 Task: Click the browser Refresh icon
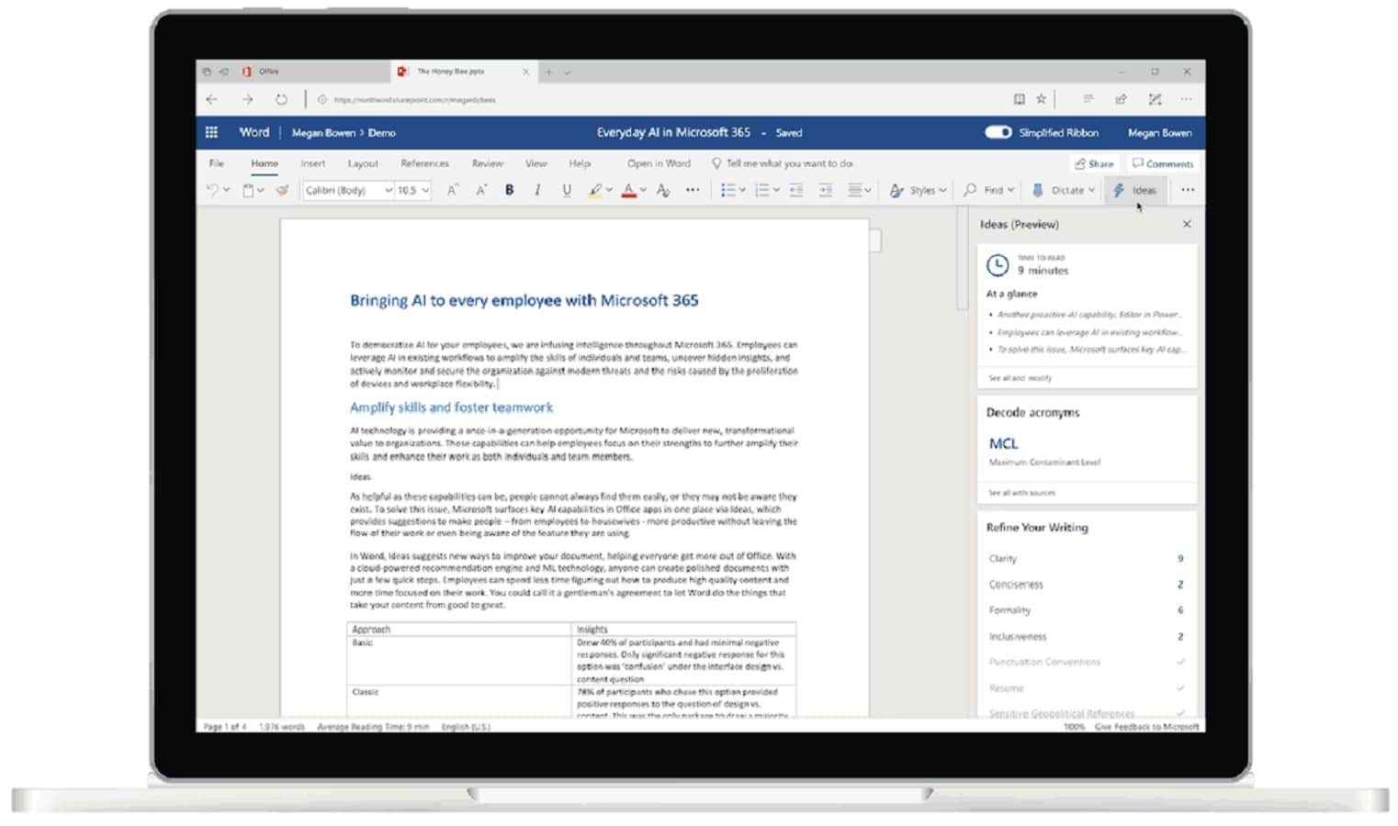coord(281,99)
